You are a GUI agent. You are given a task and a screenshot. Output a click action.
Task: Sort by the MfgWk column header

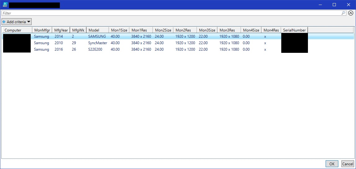coord(78,30)
